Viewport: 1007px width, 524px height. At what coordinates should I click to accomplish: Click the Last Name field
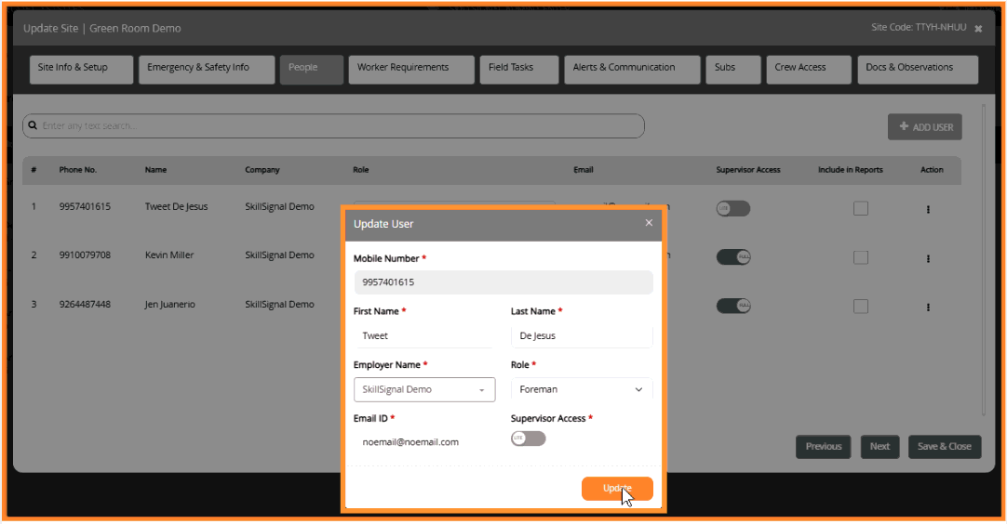(582, 335)
